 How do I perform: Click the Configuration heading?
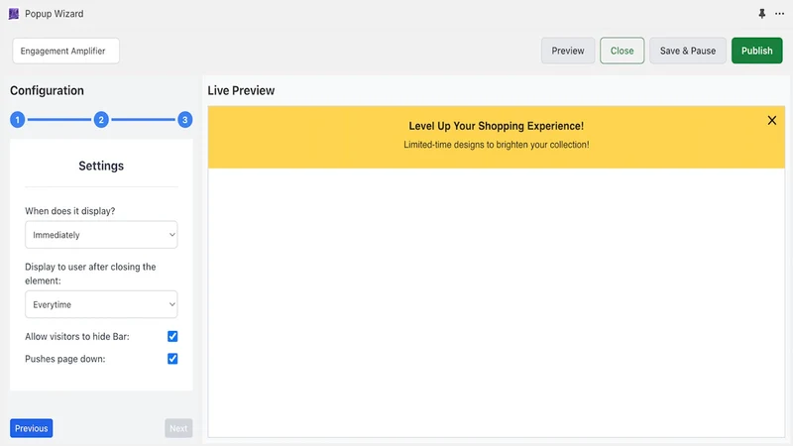(x=47, y=90)
